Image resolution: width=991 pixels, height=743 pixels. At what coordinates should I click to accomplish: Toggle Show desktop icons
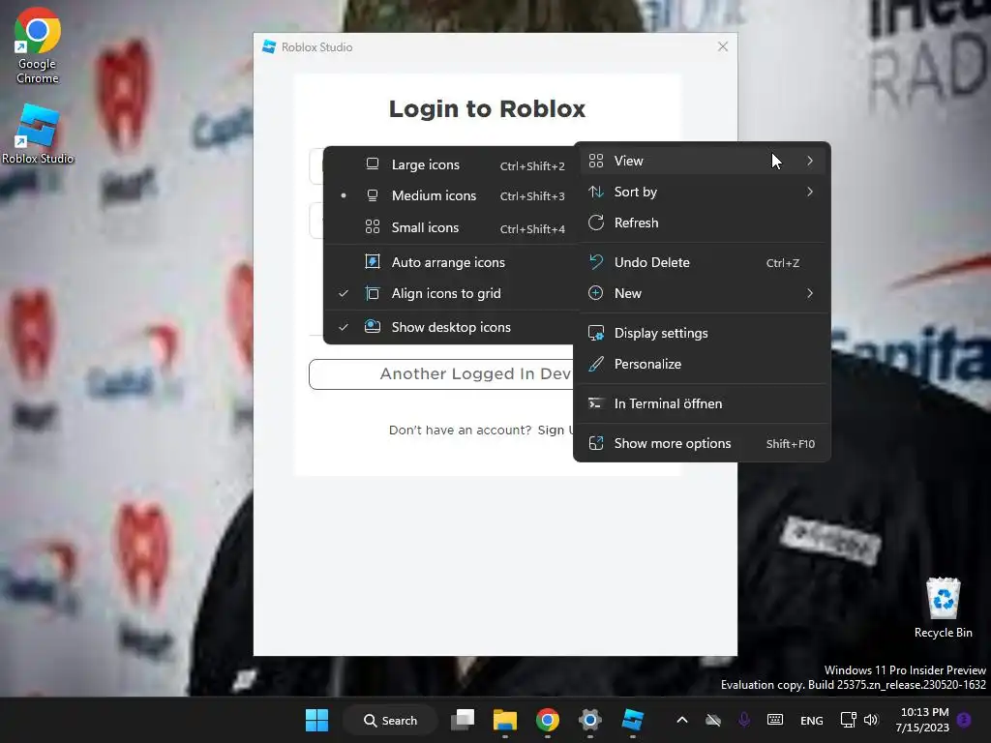pyautogui.click(x=453, y=327)
